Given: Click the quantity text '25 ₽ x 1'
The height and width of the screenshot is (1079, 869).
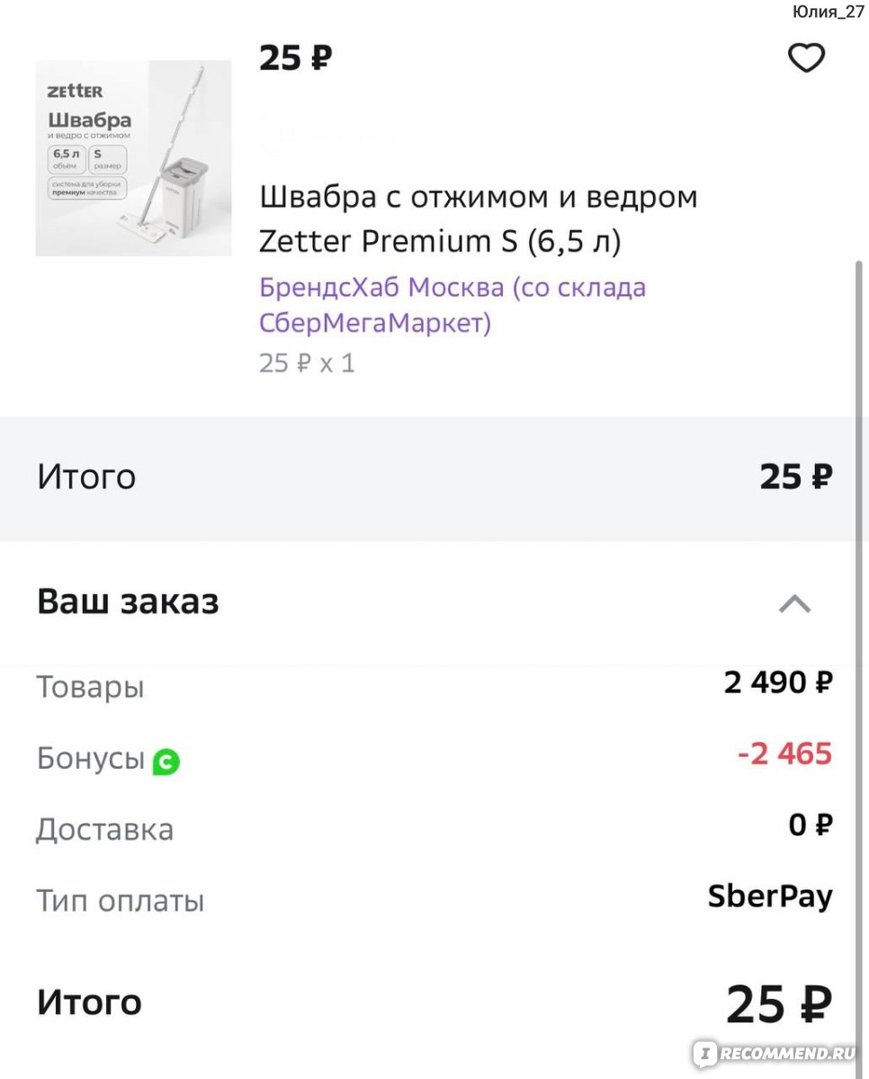Looking at the screenshot, I should click(x=307, y=363).
